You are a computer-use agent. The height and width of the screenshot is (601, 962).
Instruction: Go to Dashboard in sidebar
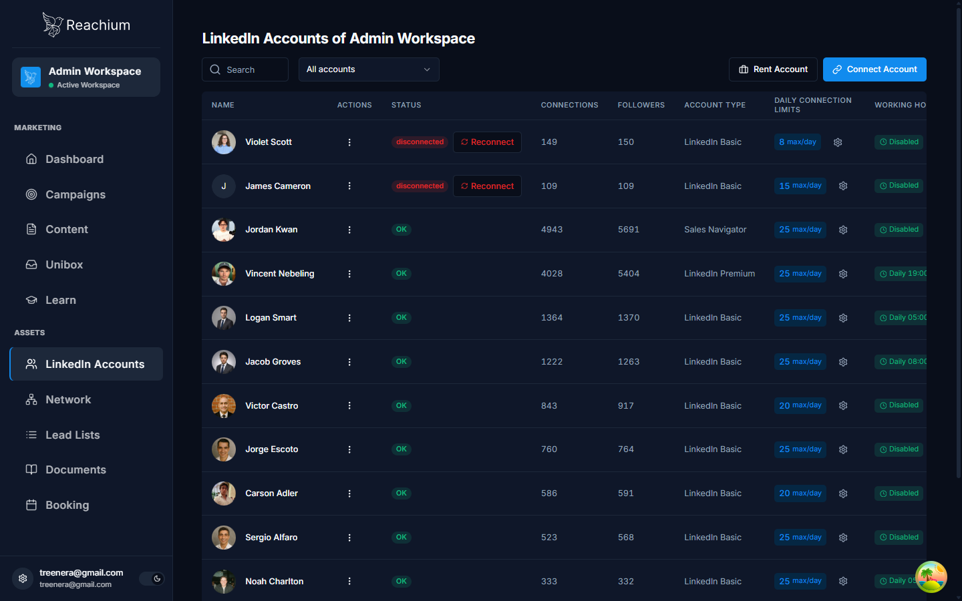[86, 159]
